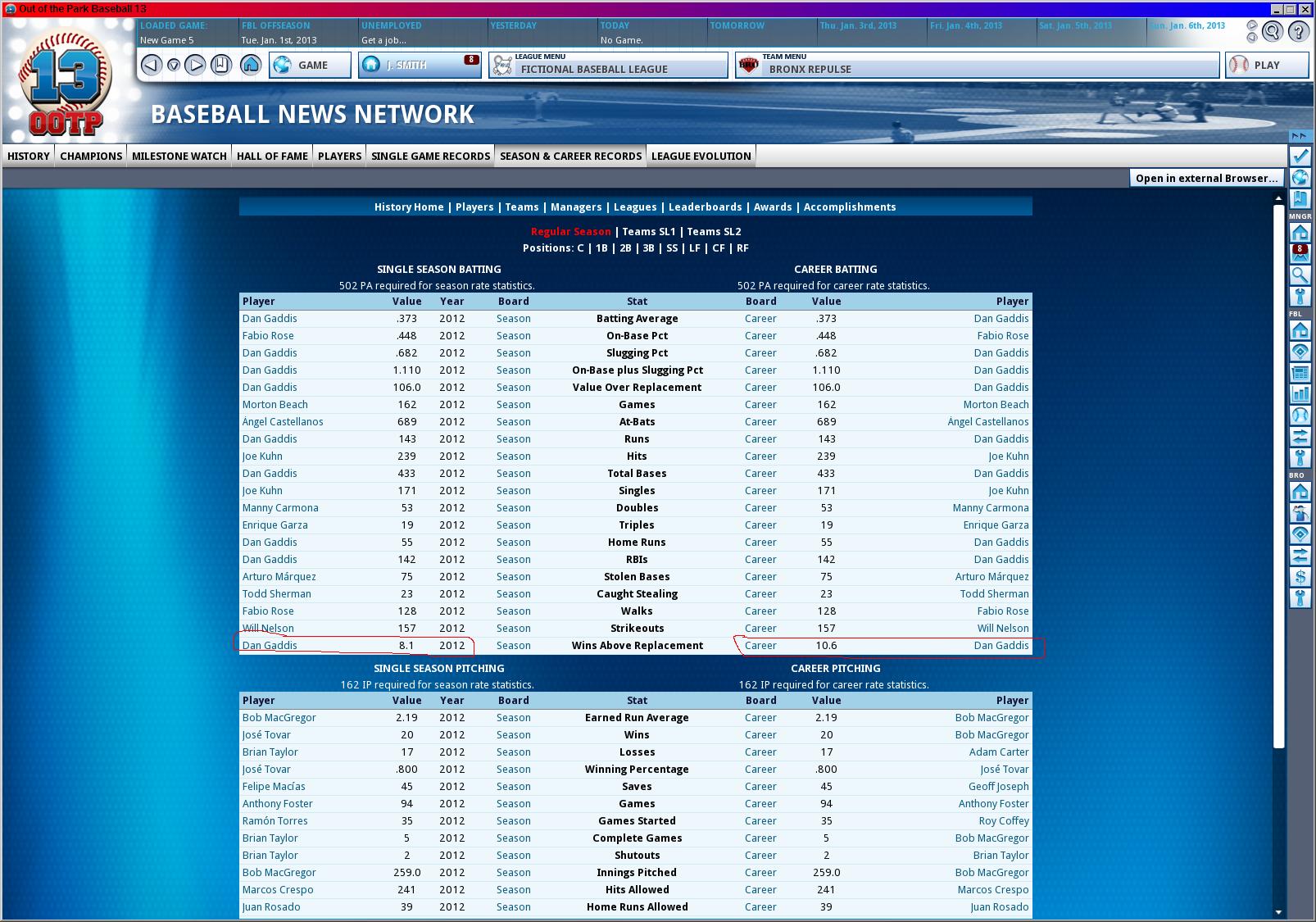Switch to the Hall of Fame tab
Screen dimensions: 1316x922
(x=272, y=156)
